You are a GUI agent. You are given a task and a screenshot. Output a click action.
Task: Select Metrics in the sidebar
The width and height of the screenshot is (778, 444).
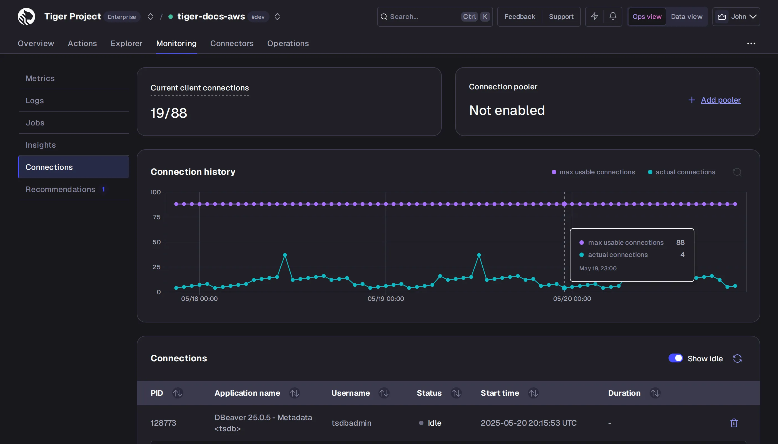[74, 78]
